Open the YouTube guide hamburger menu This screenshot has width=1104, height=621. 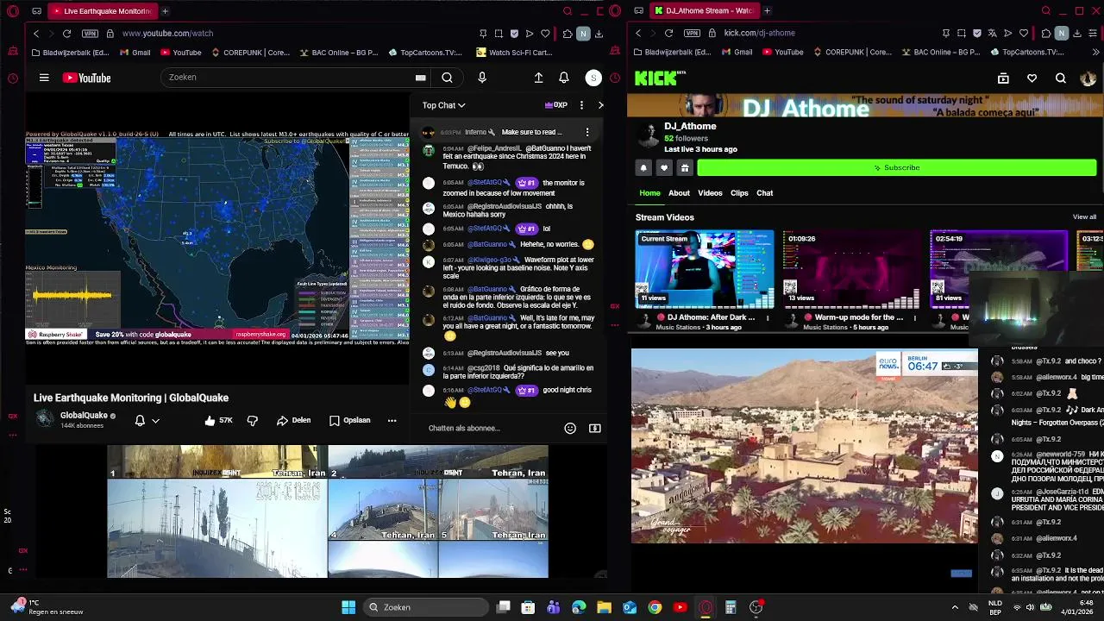44,78
